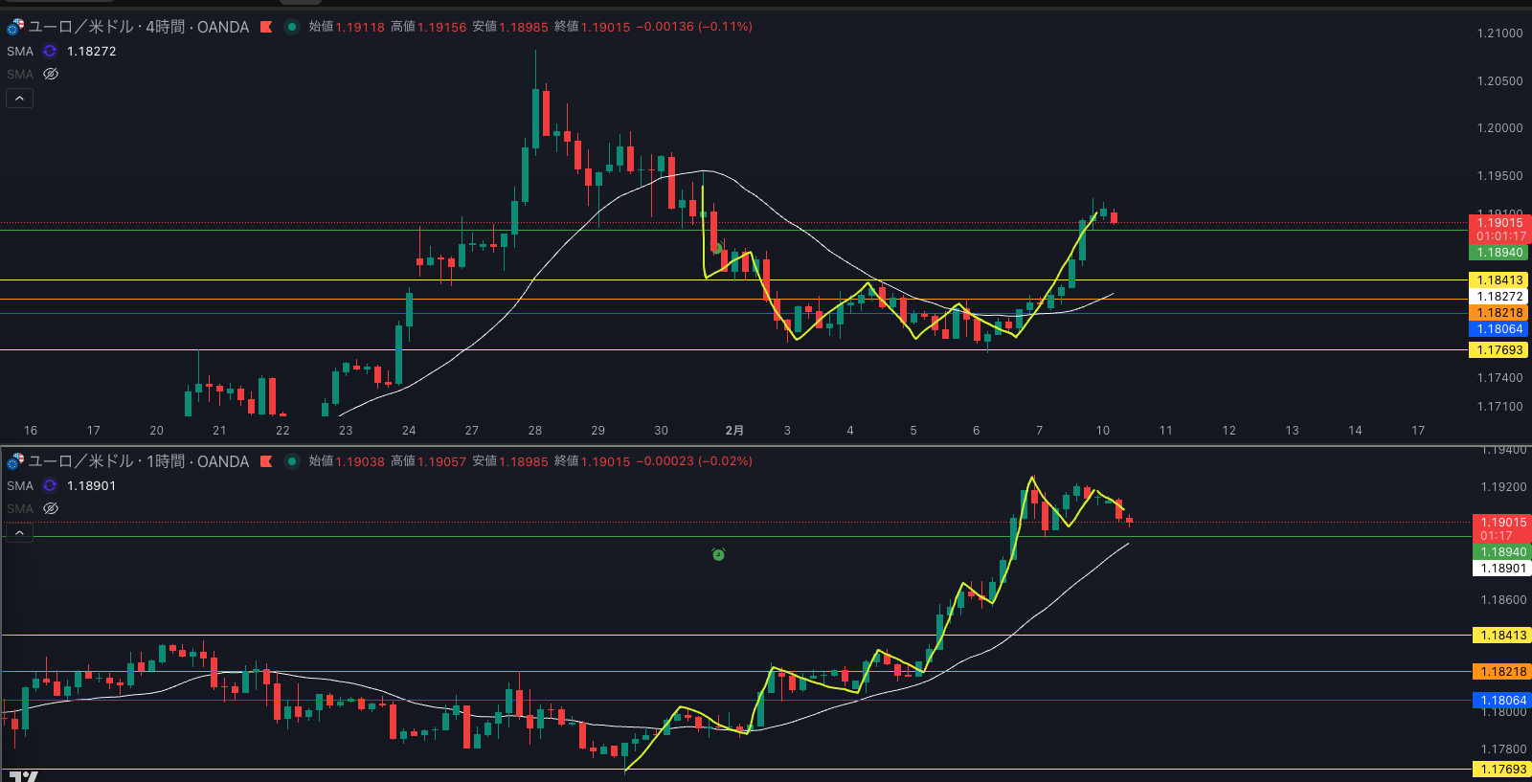1532x782 pixels.
Task: Collapse the indicator legend in the 1-hour chart
Action: (x=19, y=532)
